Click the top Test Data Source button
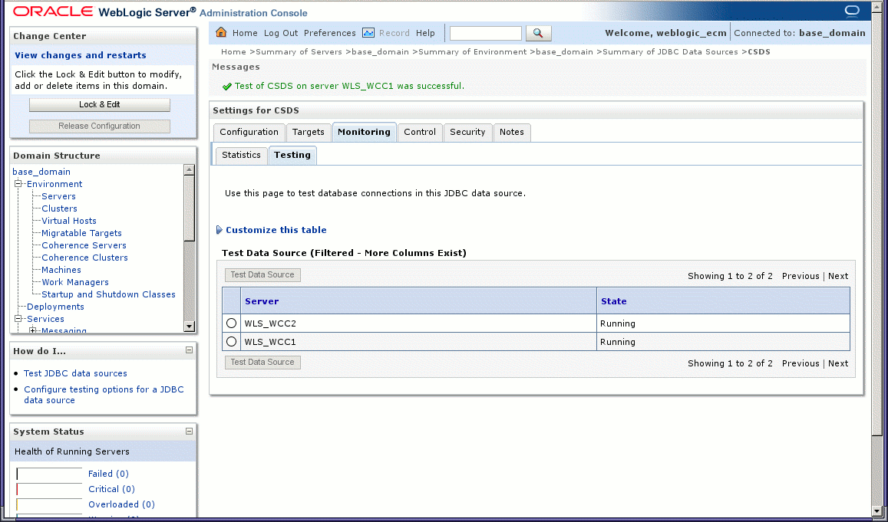Viewport: 888px width, 522px height. tap(262, 275)
